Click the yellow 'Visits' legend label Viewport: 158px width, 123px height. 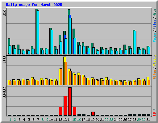click(155, 61)
